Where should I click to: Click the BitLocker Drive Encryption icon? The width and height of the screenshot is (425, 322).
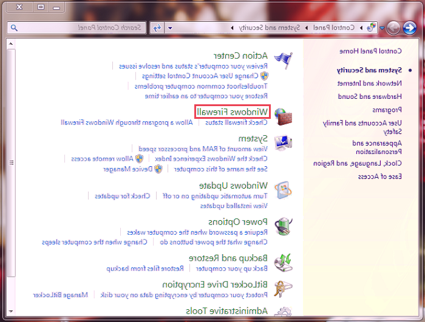(283, 289)
